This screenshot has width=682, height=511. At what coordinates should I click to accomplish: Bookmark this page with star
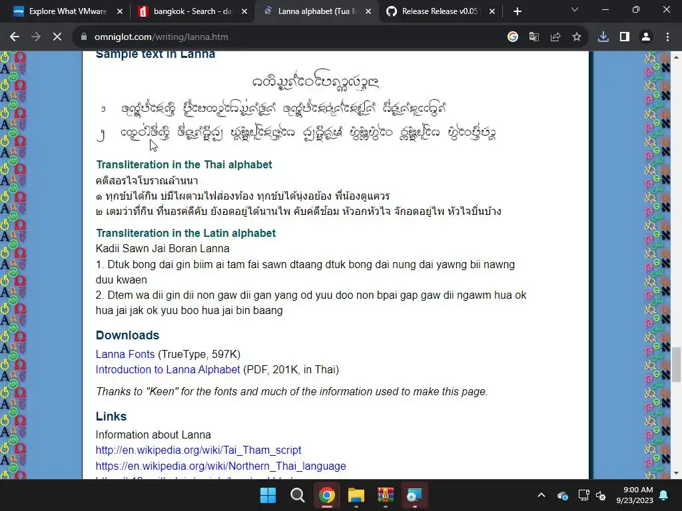pos(577,37)
